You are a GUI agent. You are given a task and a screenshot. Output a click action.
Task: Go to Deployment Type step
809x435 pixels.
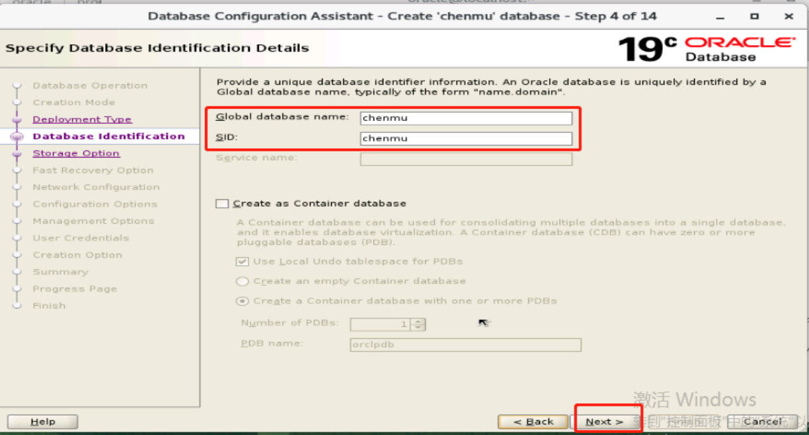82,120
